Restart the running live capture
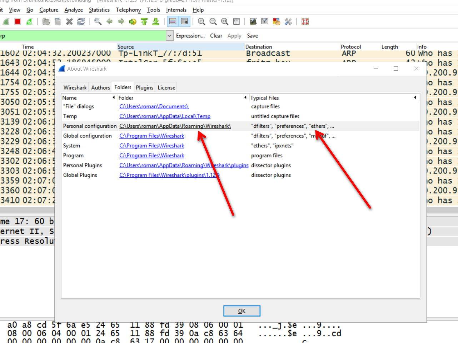The height and width of the screenshot is (343, 458). (29, 22)
